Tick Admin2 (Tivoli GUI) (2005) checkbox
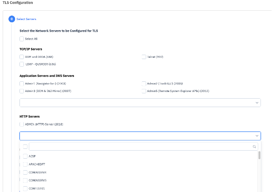 click(x=144, y=84)
